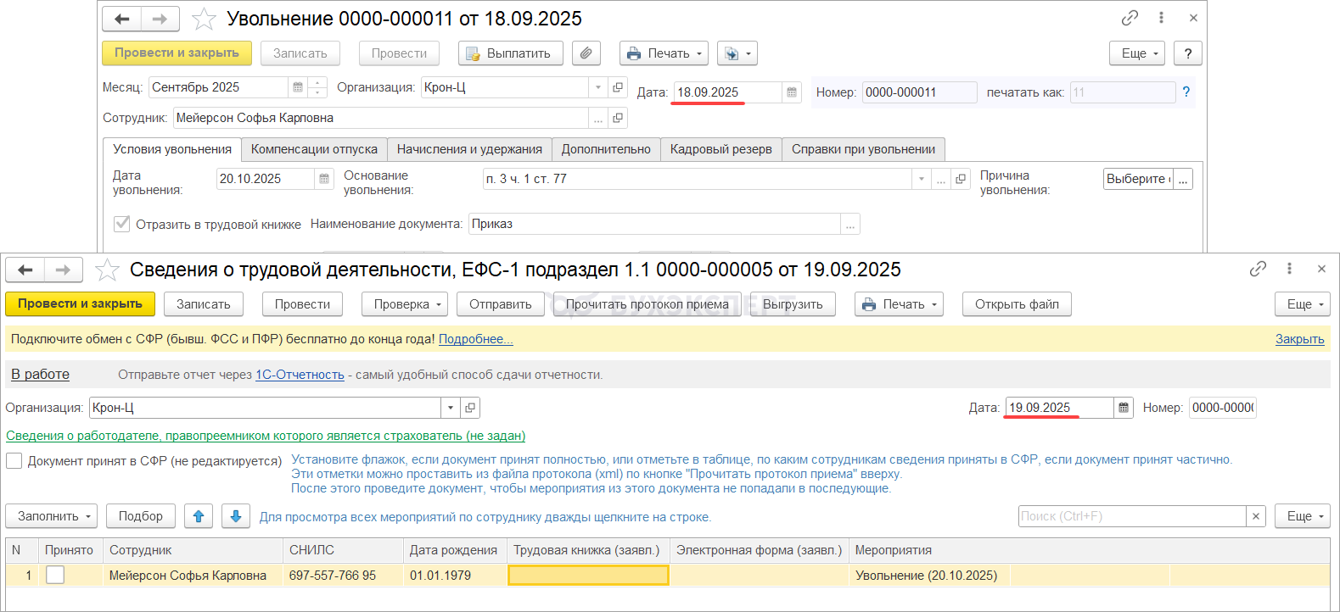The image size is (1340, 612).
Task: Open three-dot menu in Сведения window
Action: (1289, 269)
